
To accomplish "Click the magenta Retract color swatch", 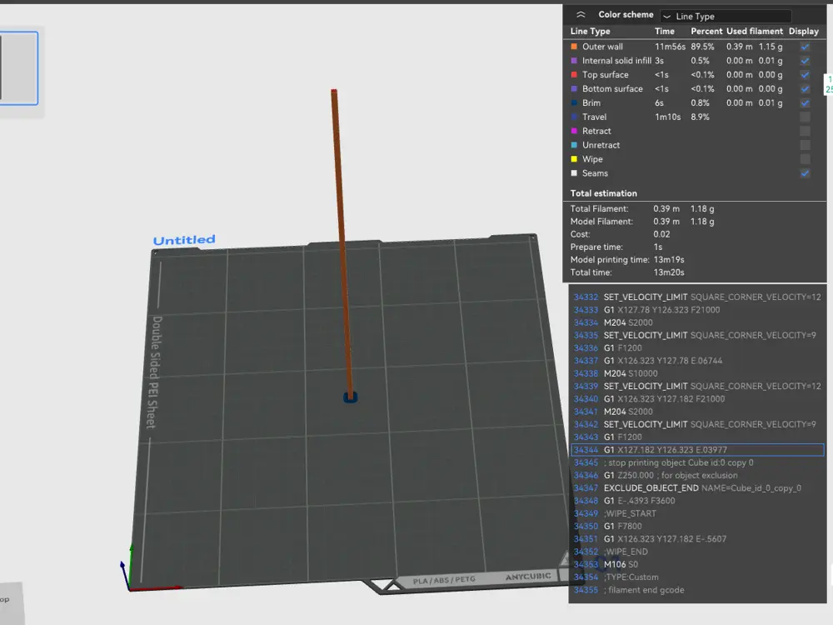I will click(574, 131).
